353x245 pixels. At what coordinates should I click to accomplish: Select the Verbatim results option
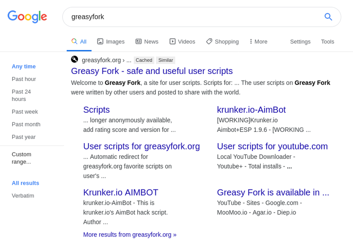[x=23, y=196]
